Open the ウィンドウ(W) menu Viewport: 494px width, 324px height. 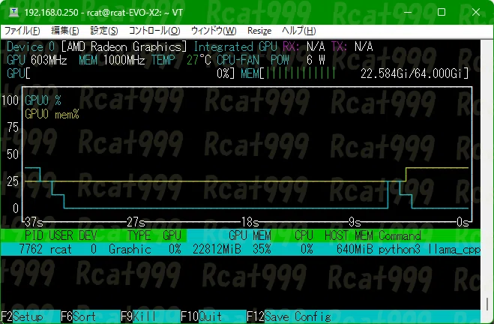(x=214, y=31)
